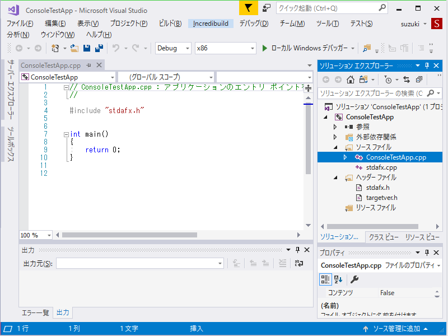The height and width of the screenshot is (336, 448).
Task: Open the Incredibuild menu
Action: (209, 24)
